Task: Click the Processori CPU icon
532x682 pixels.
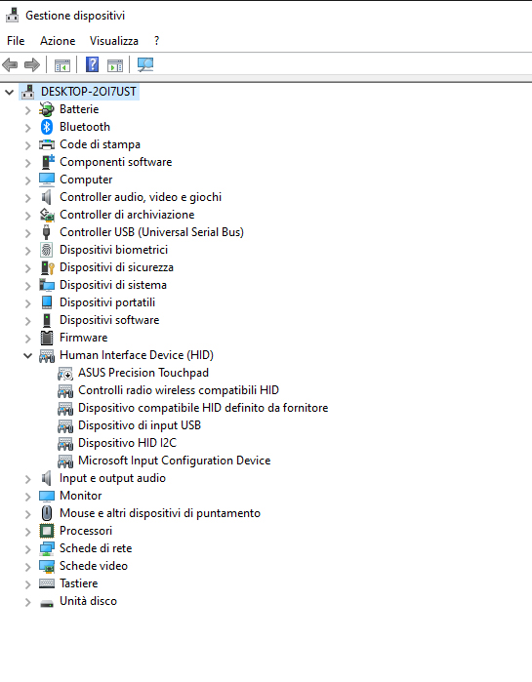Action: click(x=47, y=531)
